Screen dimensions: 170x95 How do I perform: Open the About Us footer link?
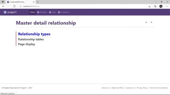point(105,88)
